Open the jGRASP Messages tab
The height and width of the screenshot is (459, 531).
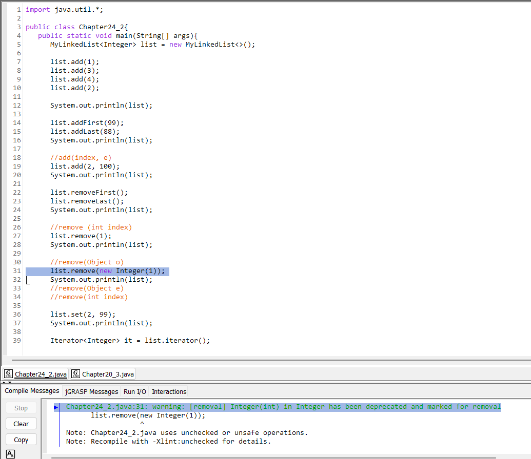pyautogui.click(x=91, y=391)
